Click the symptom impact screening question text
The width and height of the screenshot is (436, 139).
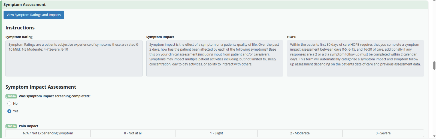pyautogui.click(x=55, y=96)
